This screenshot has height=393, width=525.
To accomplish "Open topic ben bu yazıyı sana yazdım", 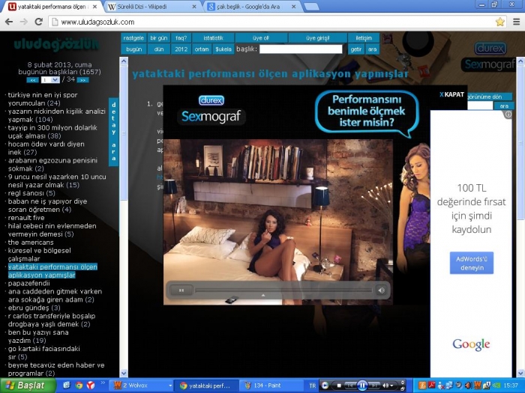I will (37, 336).
